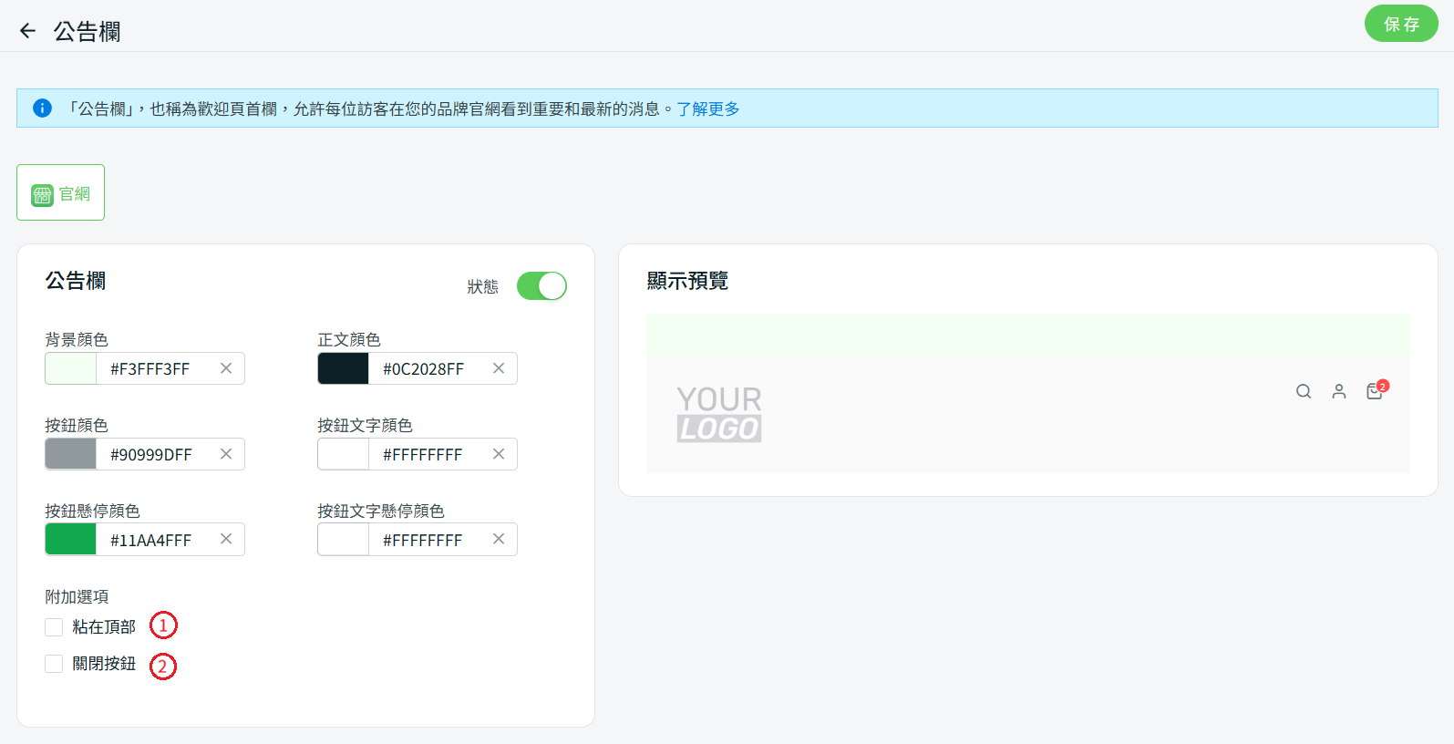Screen dimensions: 1454x744
Task: Click the search icon in preview
Action: pyautogui.click(x=1304, y=391)
